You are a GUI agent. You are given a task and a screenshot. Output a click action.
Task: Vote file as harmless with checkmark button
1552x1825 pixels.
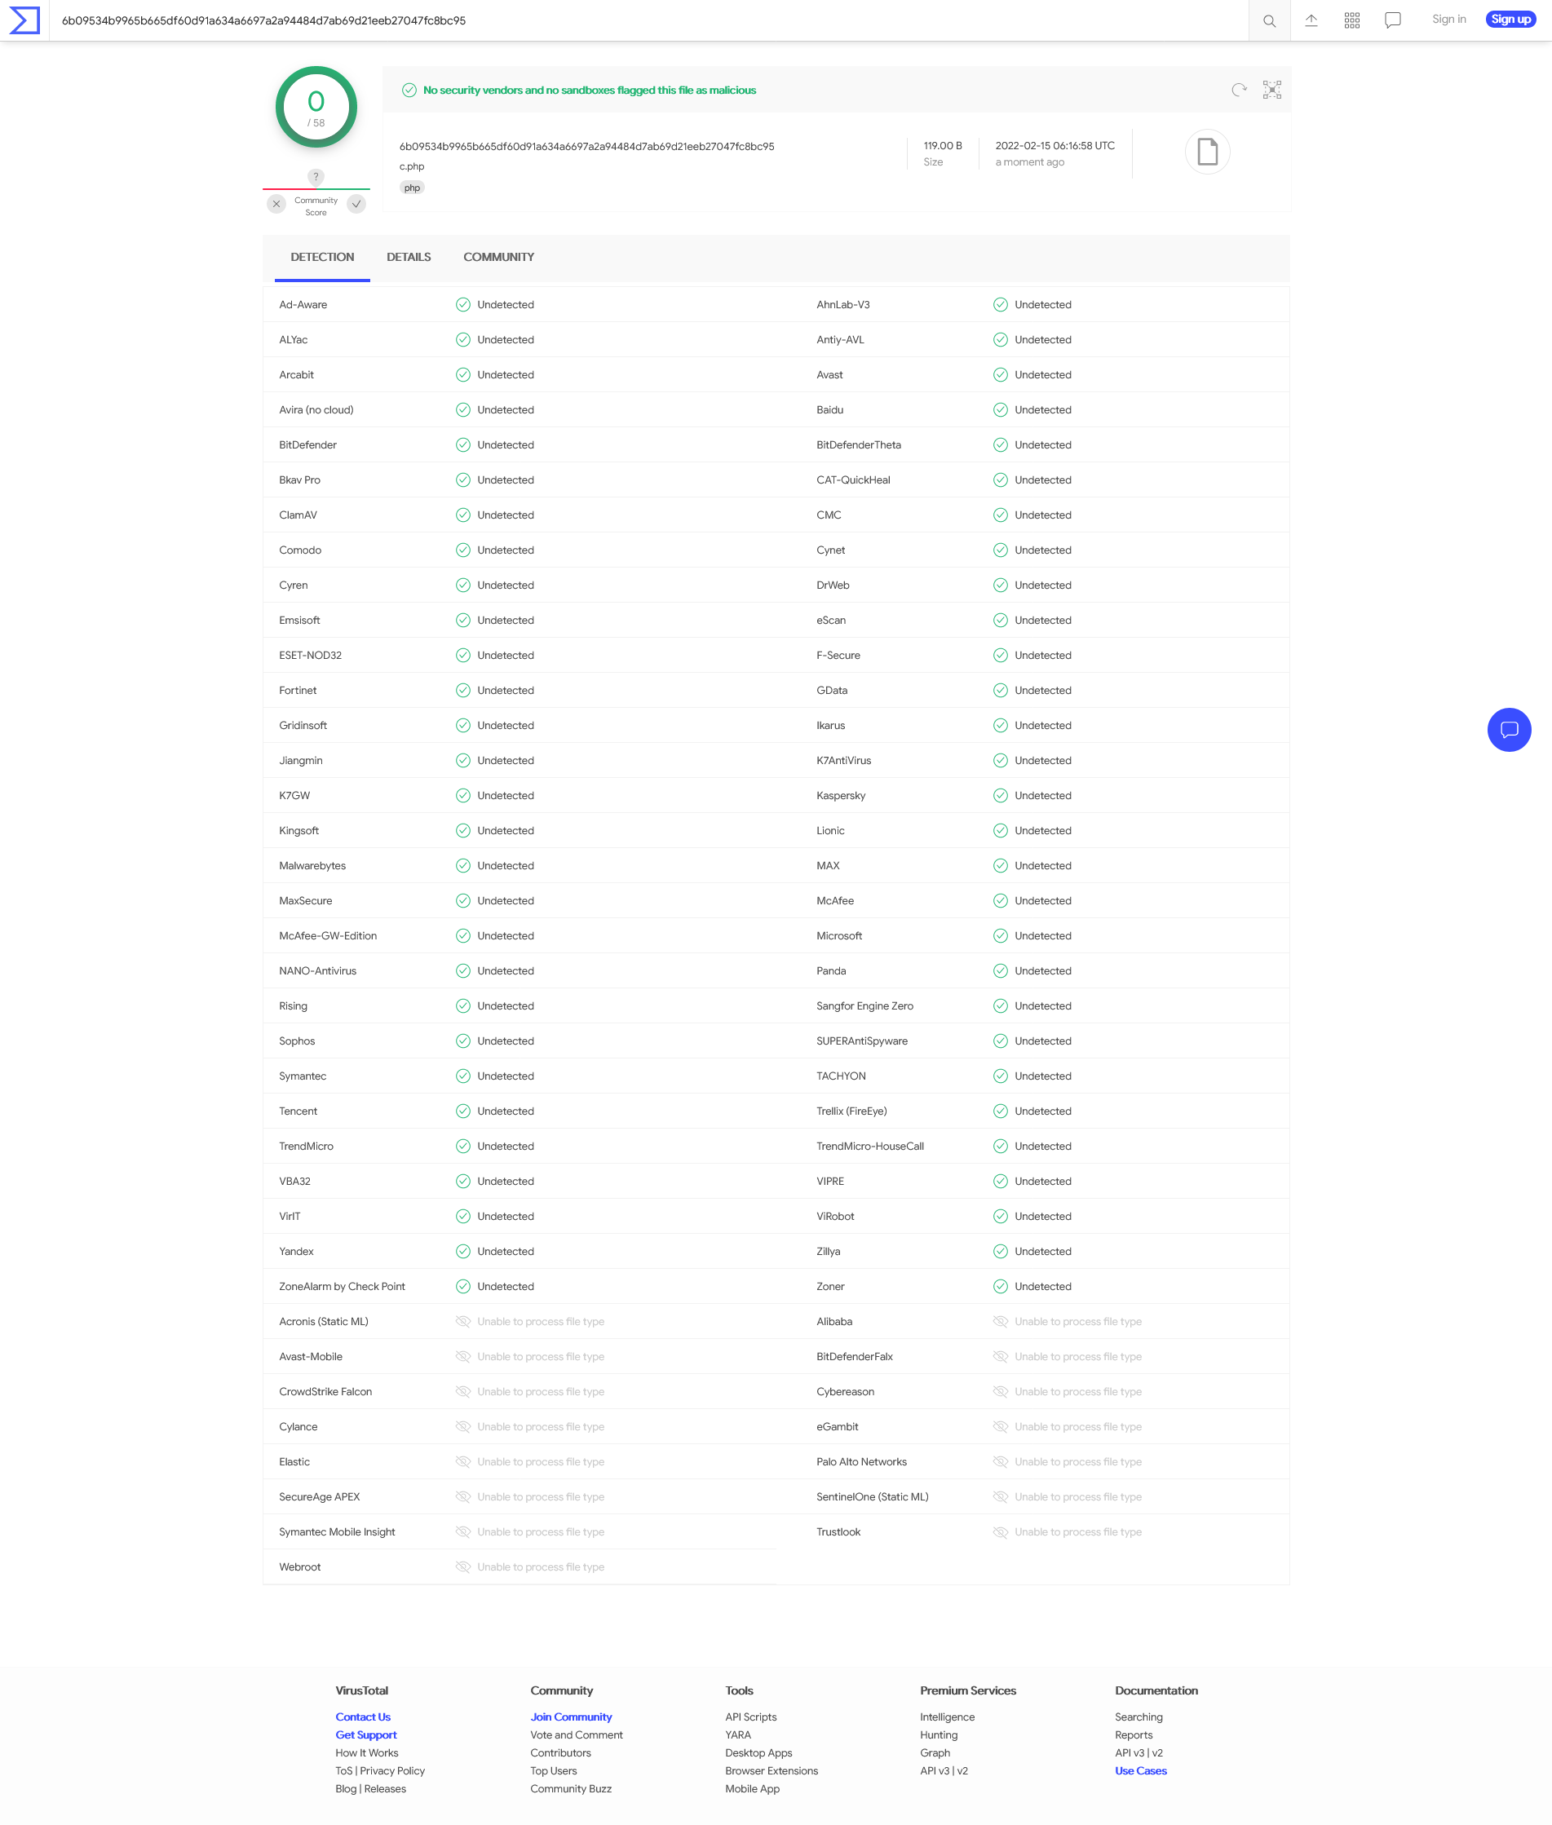(x=356, y=204)
